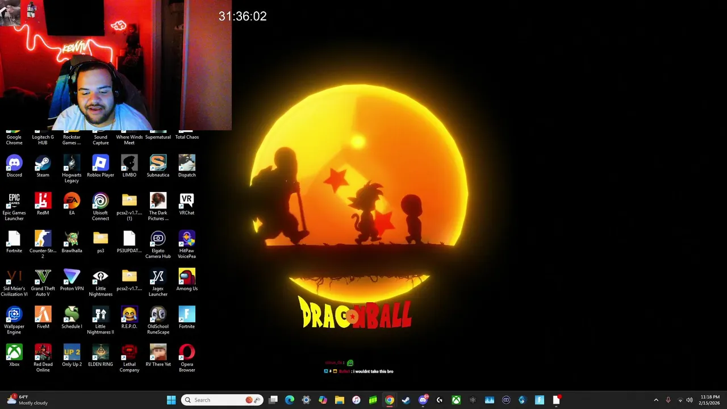The image size is (727, 409).
Task: Open Wallpaper Engine desktop shortcut
Action: pyautogui.click(x=14, y=320)
